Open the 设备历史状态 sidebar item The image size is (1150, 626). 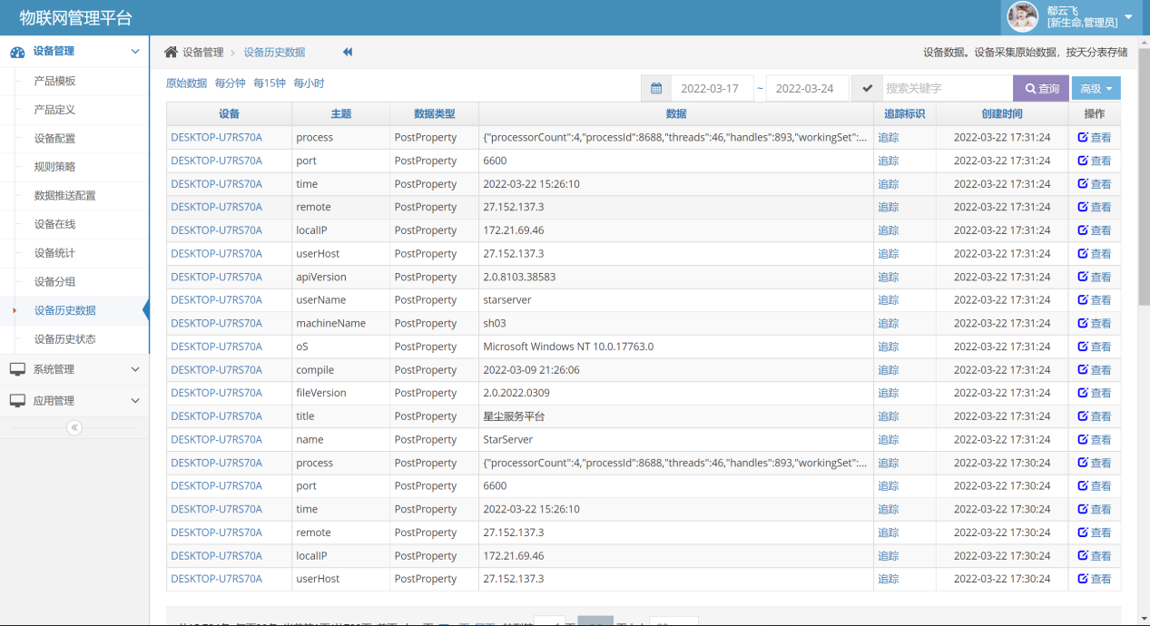(x=64, y=339)
